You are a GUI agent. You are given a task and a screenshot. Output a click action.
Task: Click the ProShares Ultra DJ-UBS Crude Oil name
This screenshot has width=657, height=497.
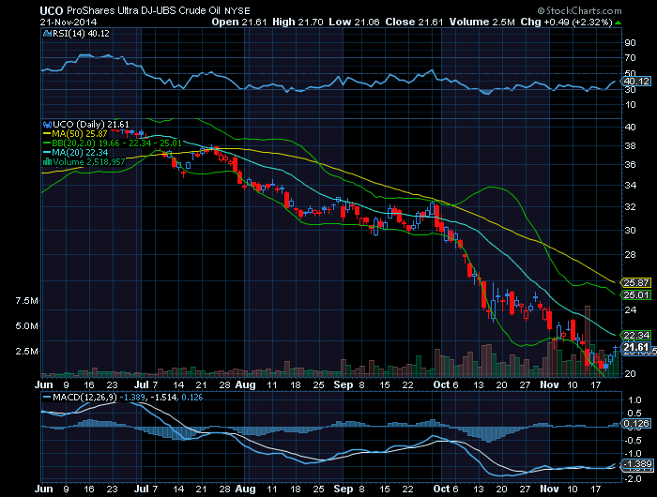point(144,11)
